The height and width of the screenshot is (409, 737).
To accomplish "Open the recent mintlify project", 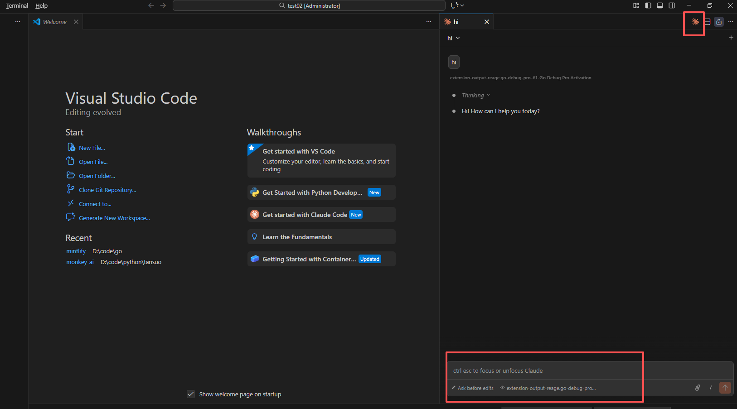I will [76, 251].
